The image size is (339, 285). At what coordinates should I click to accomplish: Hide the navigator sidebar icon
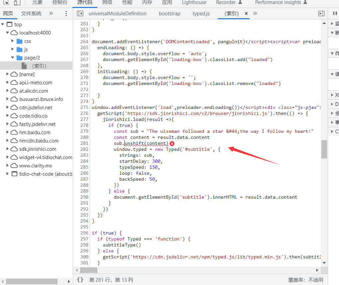pos(80,14)
